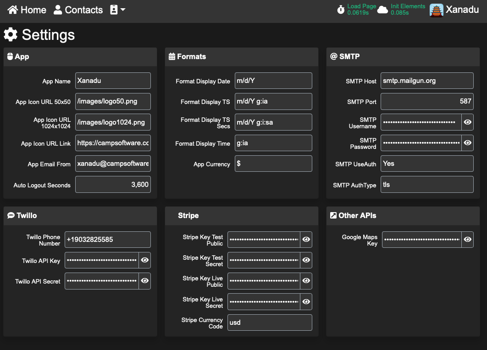
Task: Click the gamepad icon on the App panel
Action: click(11, 56)
